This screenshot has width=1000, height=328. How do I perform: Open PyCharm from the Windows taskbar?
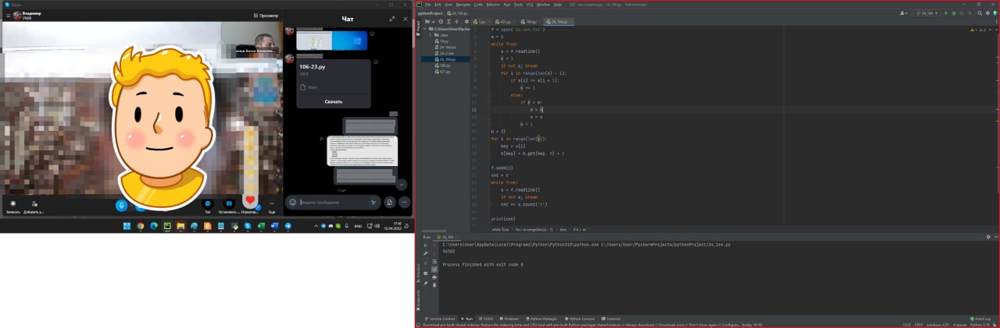tap(167, 226)
